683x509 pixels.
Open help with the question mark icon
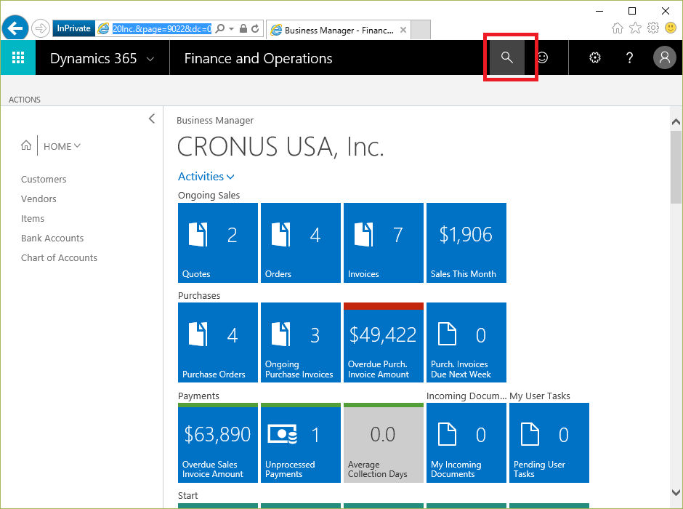(629, 57)
